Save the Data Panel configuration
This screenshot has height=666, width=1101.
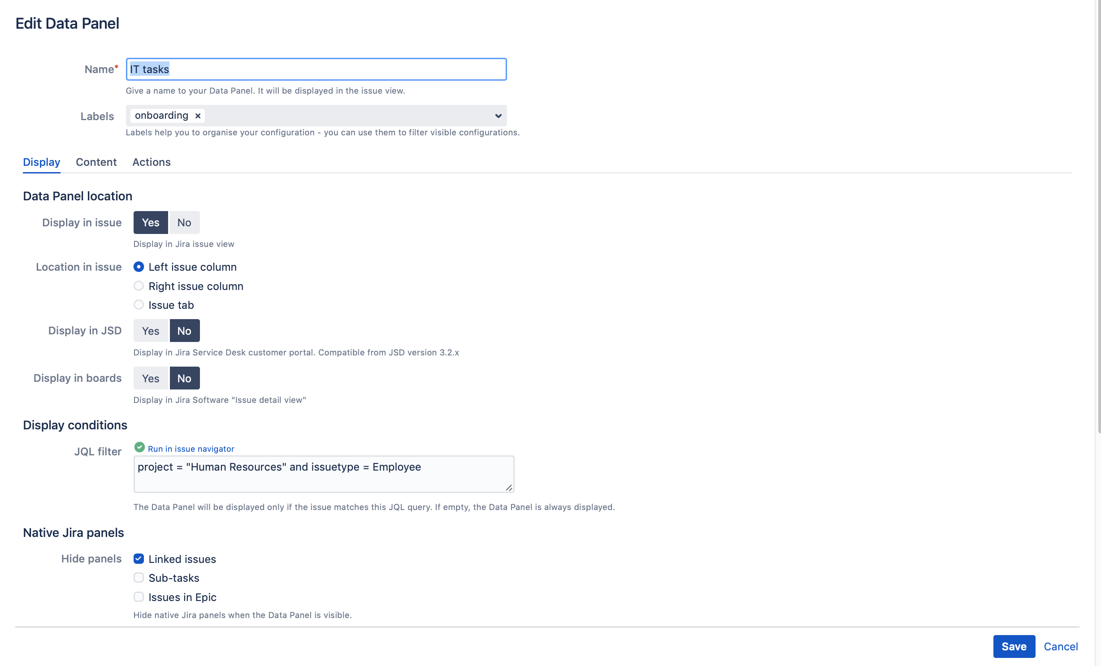(x=1014, y=647)
